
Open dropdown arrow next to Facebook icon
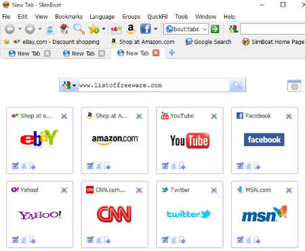(x=156, y=29)
